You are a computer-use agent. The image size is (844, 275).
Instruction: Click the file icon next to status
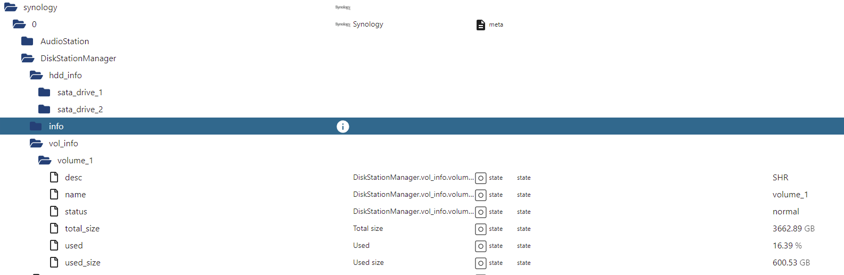coord(54,212)
